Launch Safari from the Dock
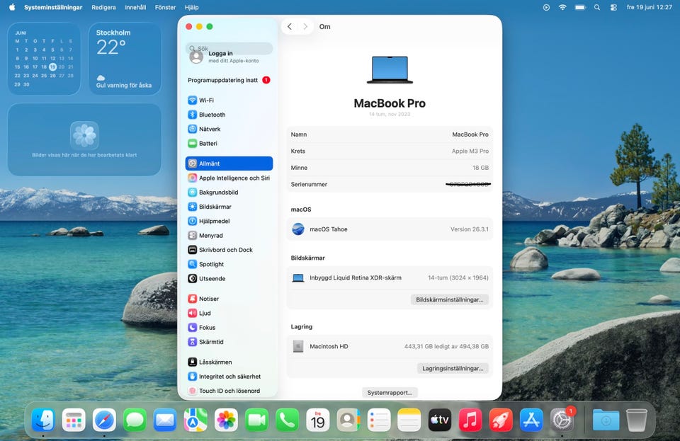680x441 pixels. tap(104, 420)
